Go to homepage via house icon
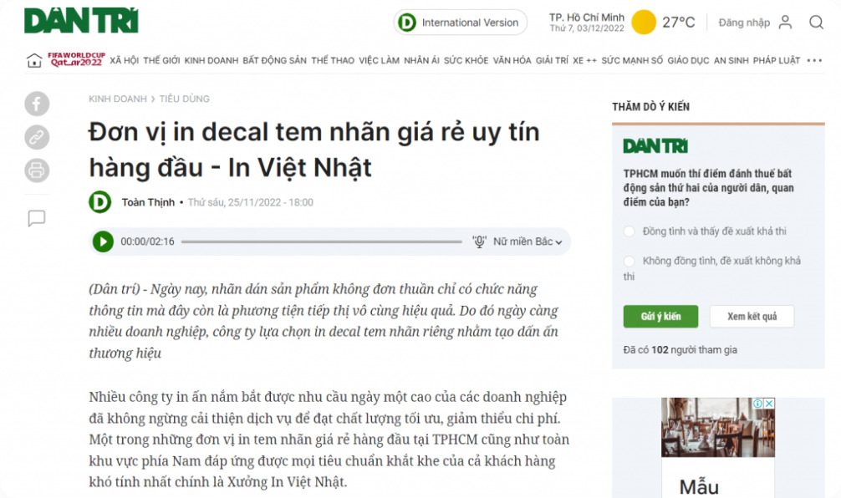The image size is (841, 498). pos(34,60)
